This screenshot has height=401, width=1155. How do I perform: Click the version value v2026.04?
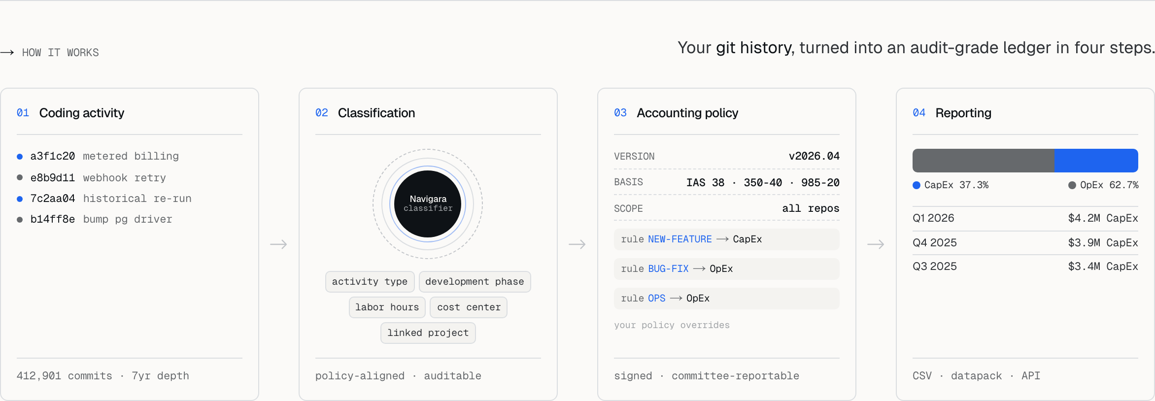coord(814,156)
